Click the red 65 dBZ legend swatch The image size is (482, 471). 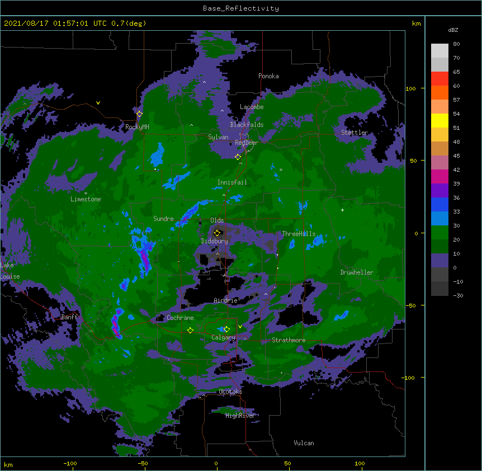tap(440, 79)
